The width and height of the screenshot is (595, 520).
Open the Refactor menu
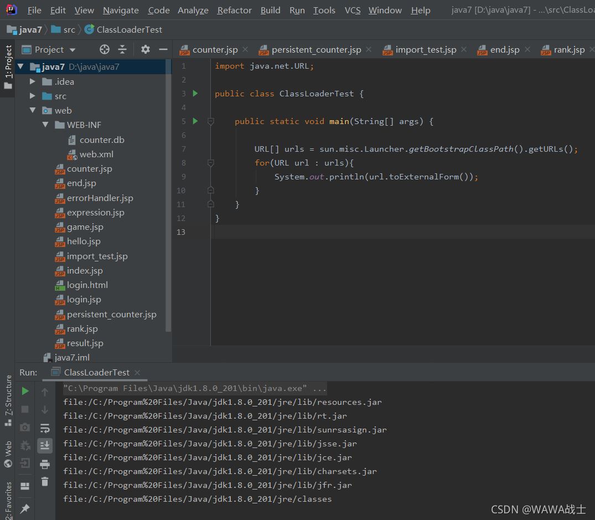tap(234, 10)
